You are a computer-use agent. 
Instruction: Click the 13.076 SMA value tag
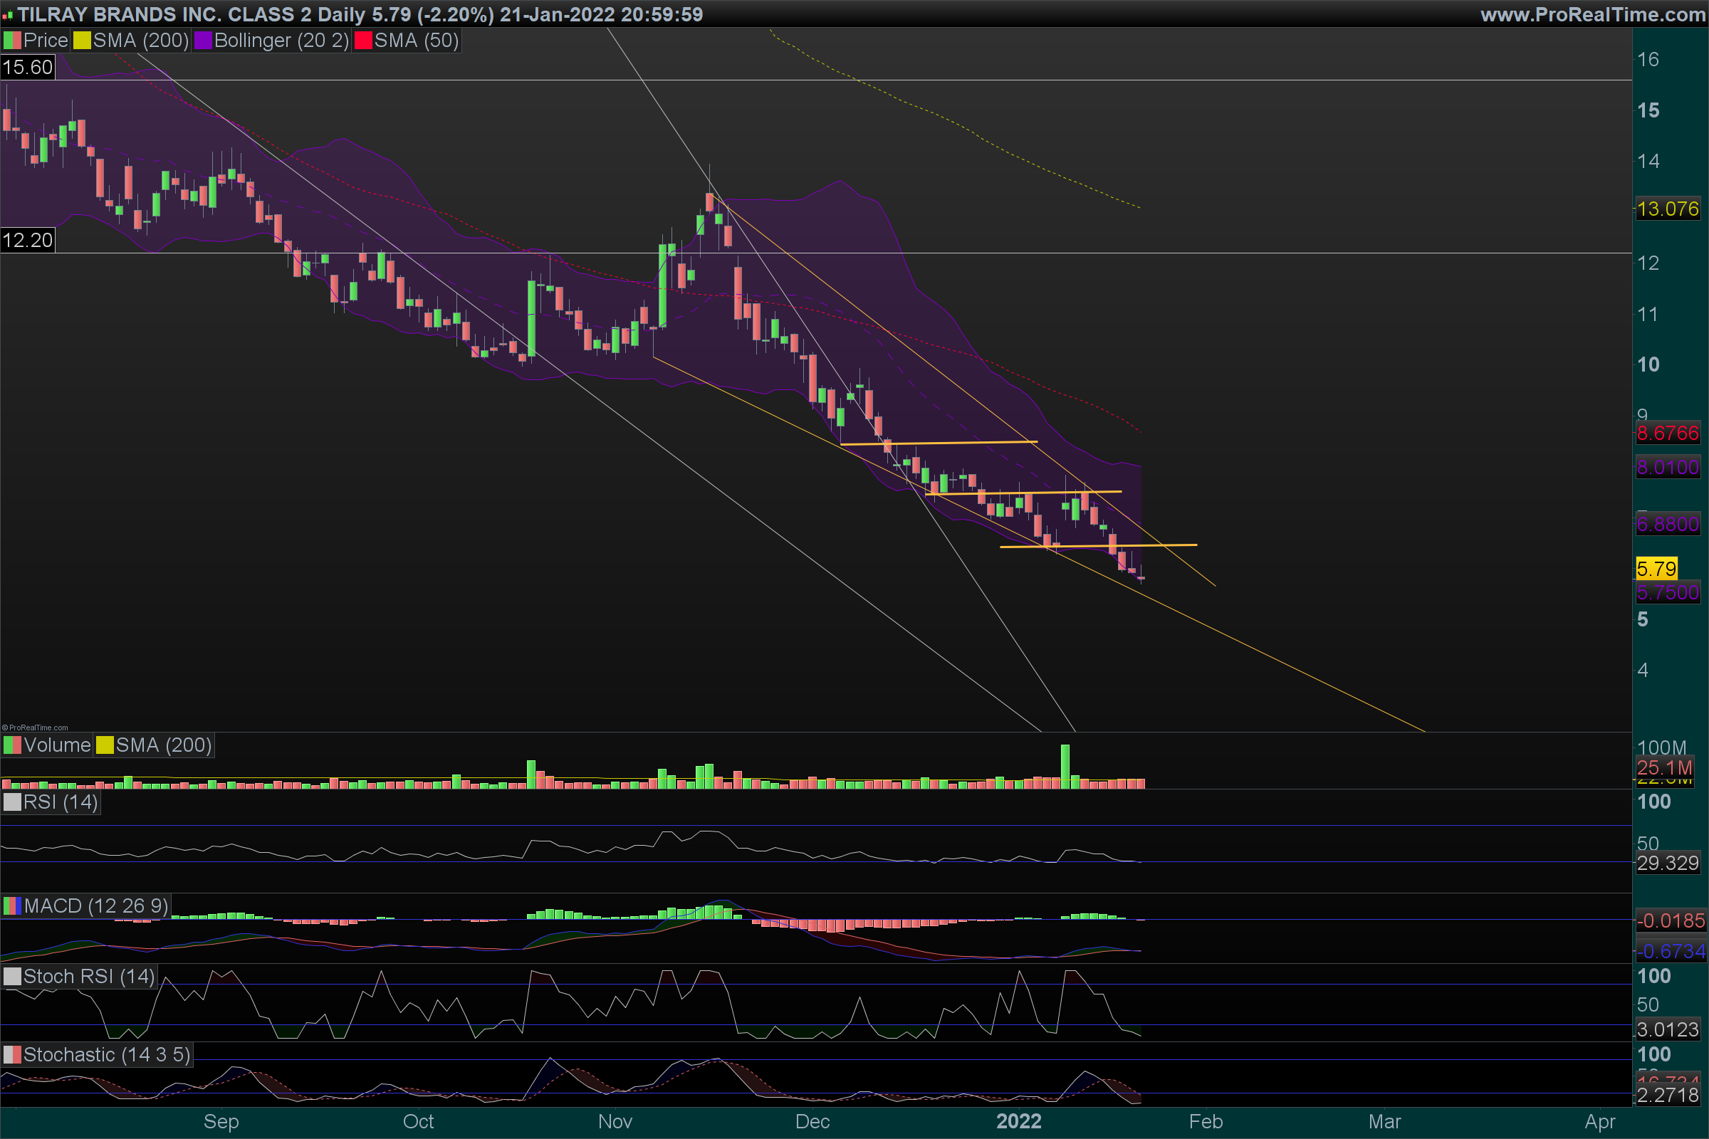coord(1668,209)
